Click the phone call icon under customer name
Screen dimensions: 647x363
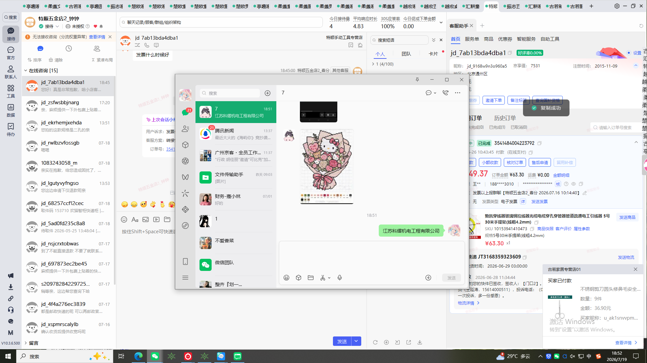pos(147,45)
